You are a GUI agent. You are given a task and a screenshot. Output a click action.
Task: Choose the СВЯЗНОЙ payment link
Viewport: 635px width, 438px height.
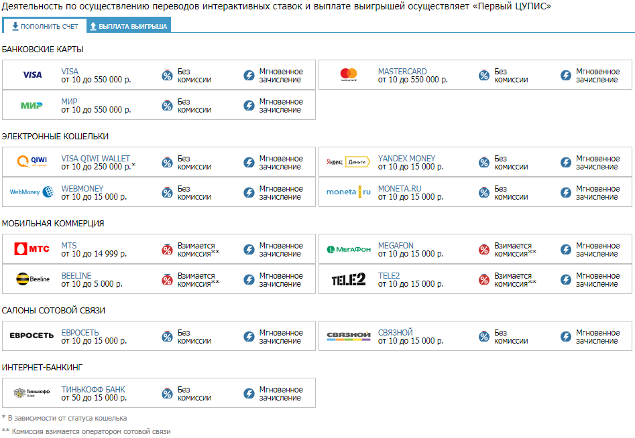click(395, 332)
